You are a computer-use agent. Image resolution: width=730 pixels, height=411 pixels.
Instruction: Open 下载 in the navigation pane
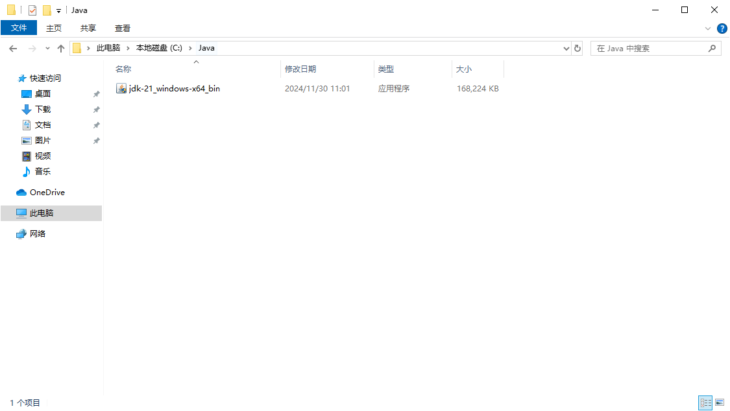[x=43, y=110]
